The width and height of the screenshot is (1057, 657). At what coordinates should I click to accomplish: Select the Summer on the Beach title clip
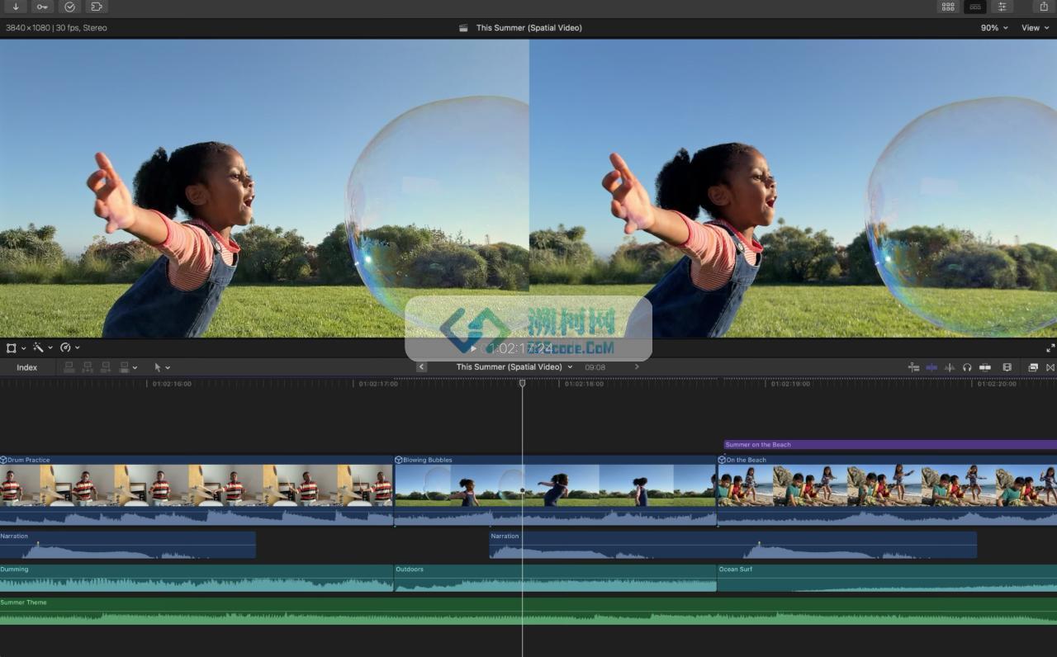click(890, 445)
